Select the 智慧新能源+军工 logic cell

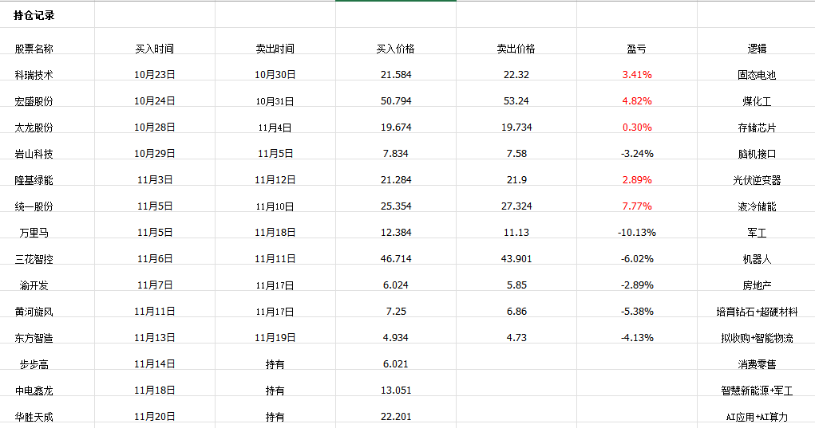tap(757, 390)
